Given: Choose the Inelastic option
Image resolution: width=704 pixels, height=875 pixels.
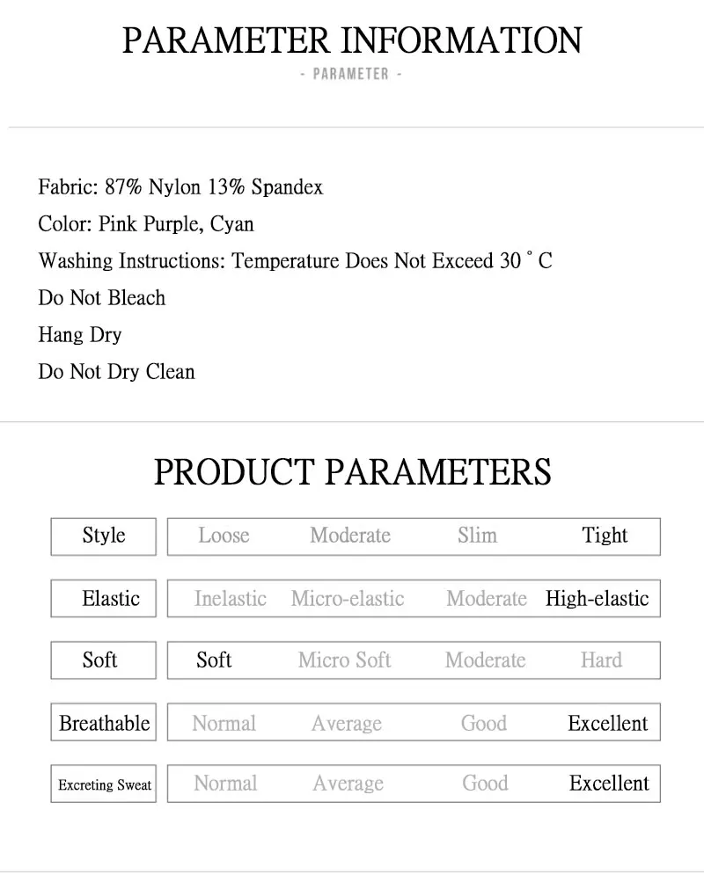Looking at the screenshot, I should coord(230,598).
